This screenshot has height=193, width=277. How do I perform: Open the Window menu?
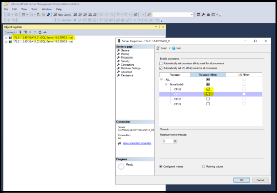pyautogui.click(x=46, y=9)
